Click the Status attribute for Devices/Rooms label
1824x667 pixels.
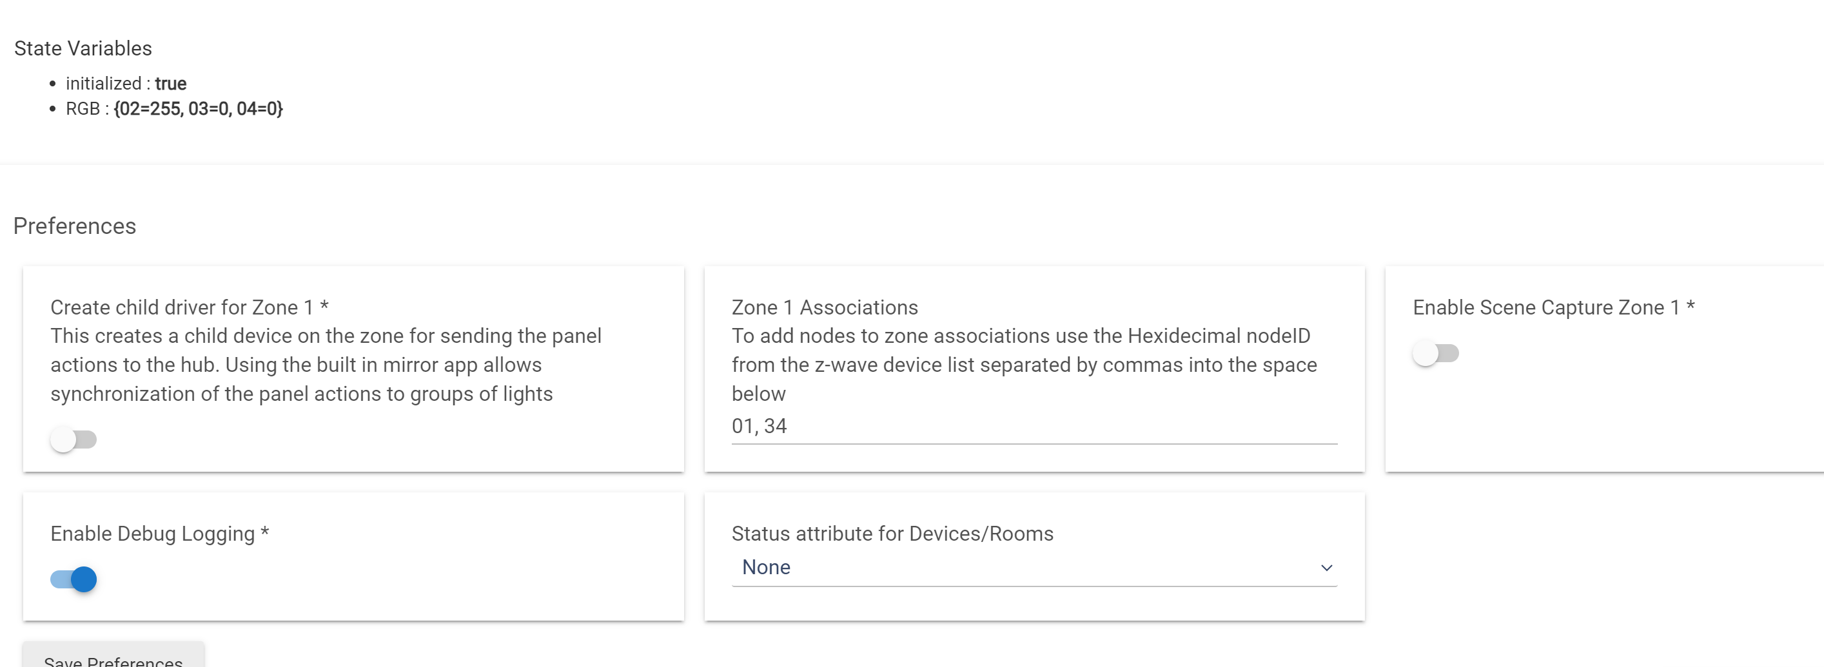click(x=892, y=534)
